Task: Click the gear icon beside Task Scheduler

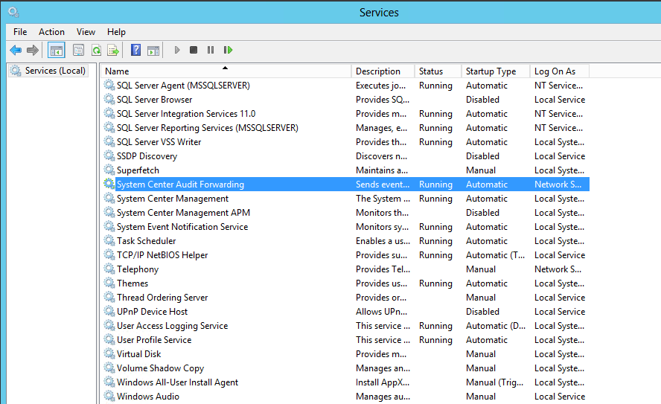Action: pos(109,241)
